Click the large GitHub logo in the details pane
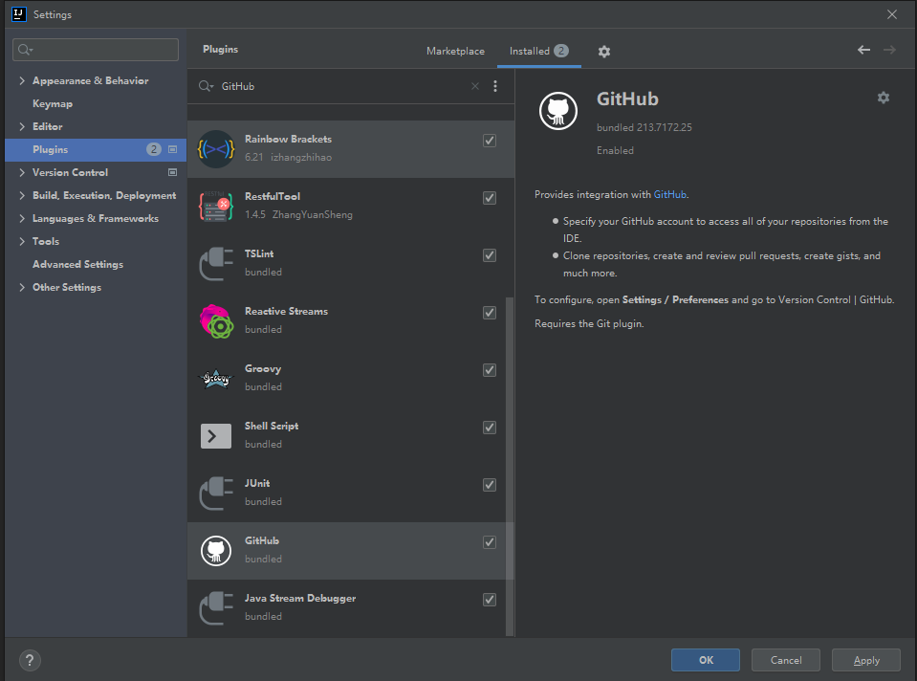Screen dimensions: 917x681 557,111
